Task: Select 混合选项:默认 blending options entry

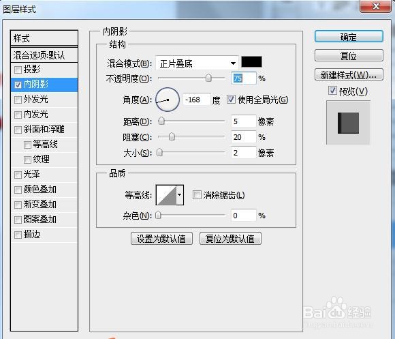Action: point(44,55)
